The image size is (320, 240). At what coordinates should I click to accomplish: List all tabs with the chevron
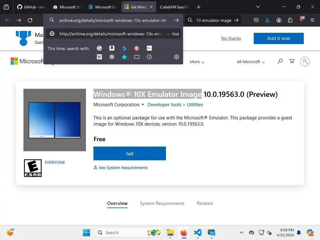[x=258, y=7]
